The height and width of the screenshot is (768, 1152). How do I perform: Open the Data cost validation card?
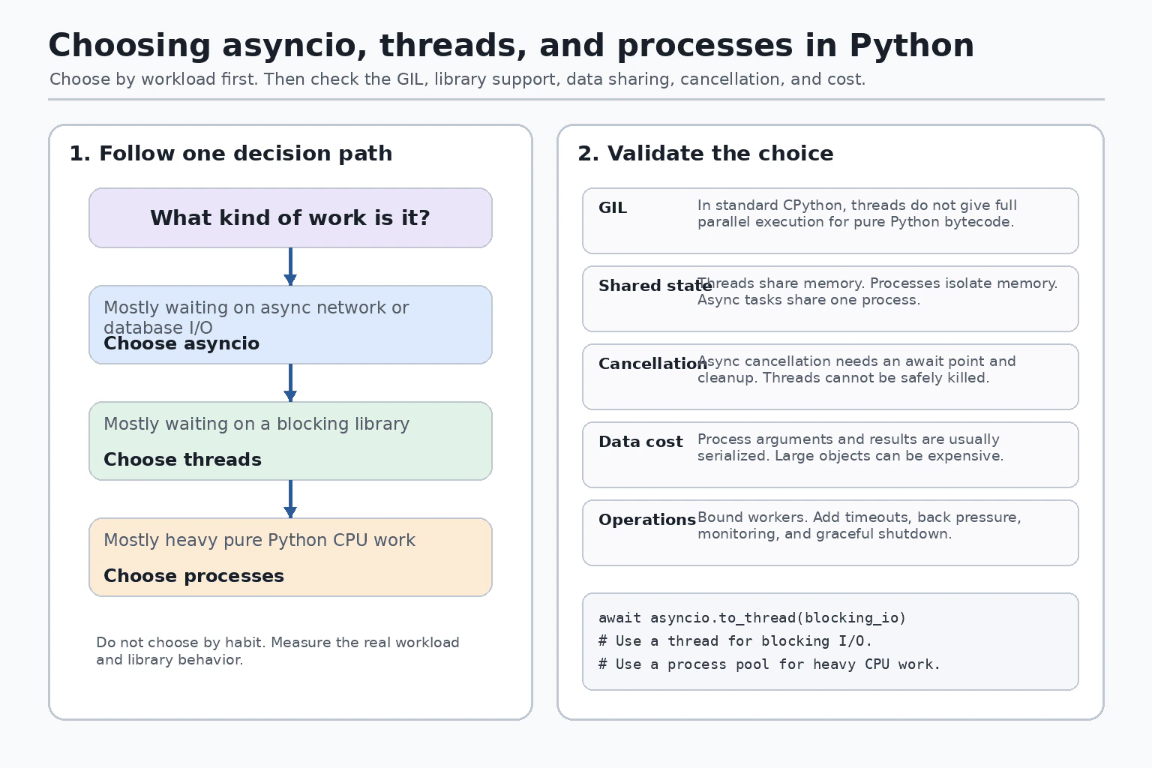[x=830, y=454]
